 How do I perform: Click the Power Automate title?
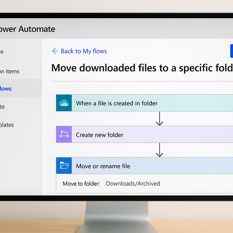click(27, 29)
